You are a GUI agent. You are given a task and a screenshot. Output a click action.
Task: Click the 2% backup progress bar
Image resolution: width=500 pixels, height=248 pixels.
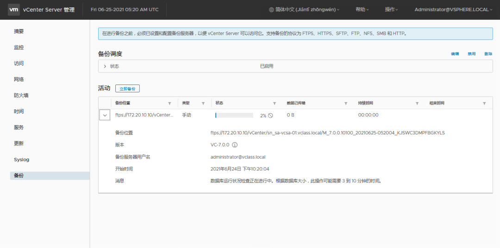(x=234, y=115)
